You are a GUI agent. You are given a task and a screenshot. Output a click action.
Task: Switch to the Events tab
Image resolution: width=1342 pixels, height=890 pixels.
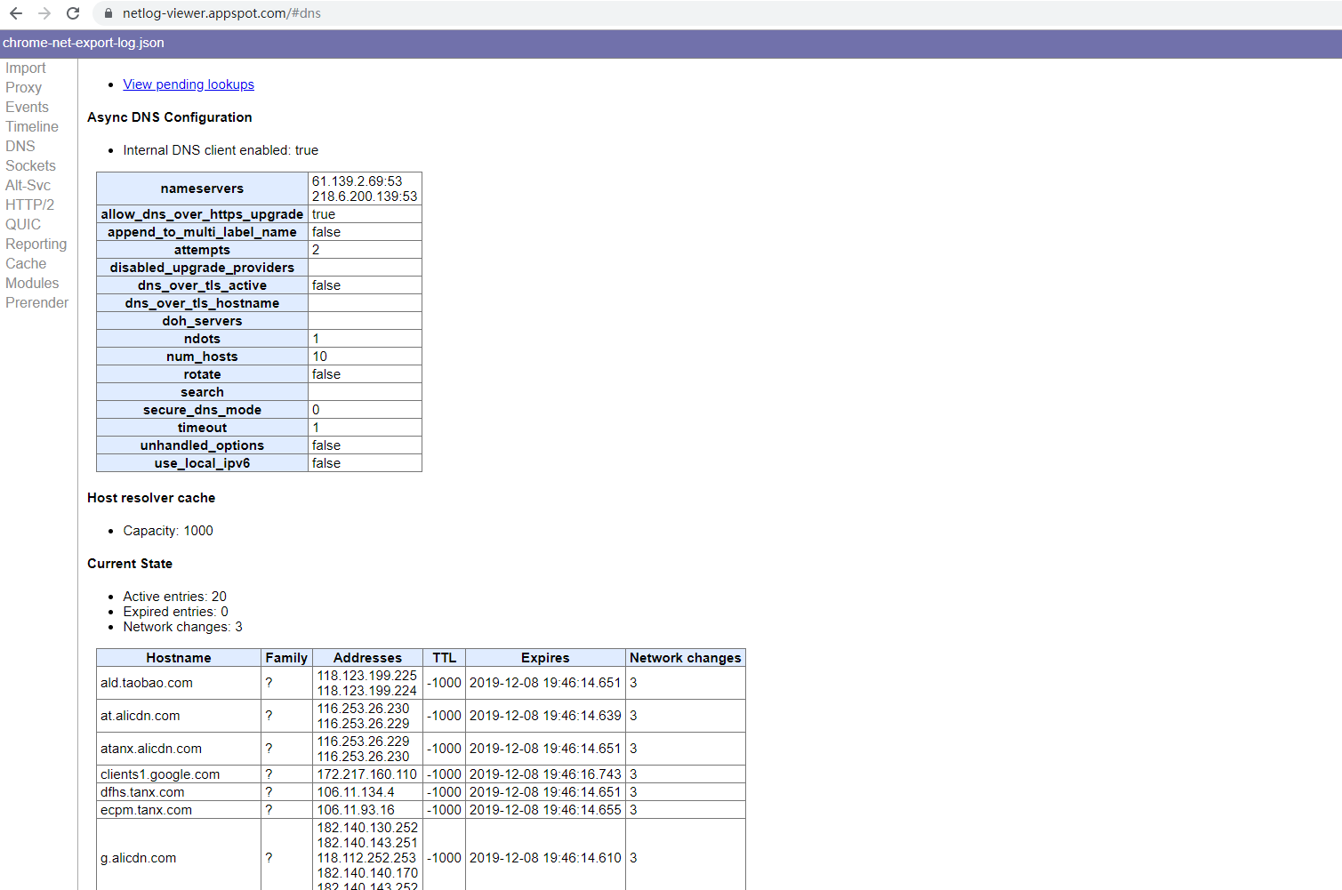coord(28,108)
